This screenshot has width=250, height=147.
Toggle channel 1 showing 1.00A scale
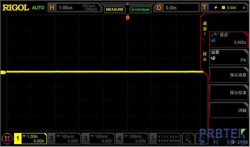(30, 139)
